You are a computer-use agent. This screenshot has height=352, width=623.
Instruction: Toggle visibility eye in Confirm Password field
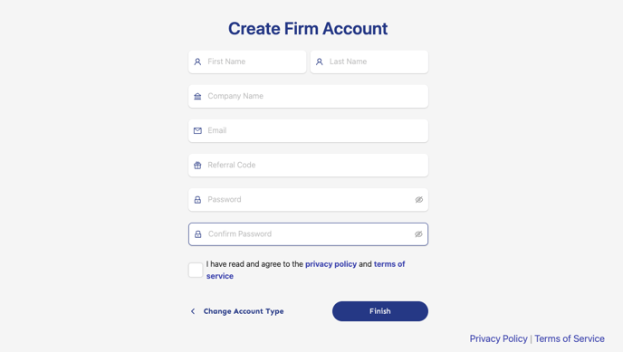click(x=418, y=234)
